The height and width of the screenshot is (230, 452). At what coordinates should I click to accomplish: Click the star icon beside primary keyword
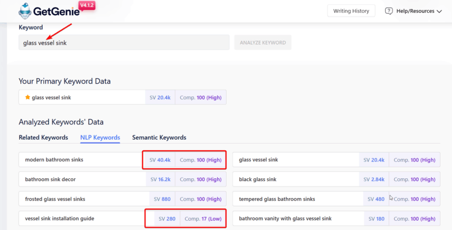click(x=28, y=97)
